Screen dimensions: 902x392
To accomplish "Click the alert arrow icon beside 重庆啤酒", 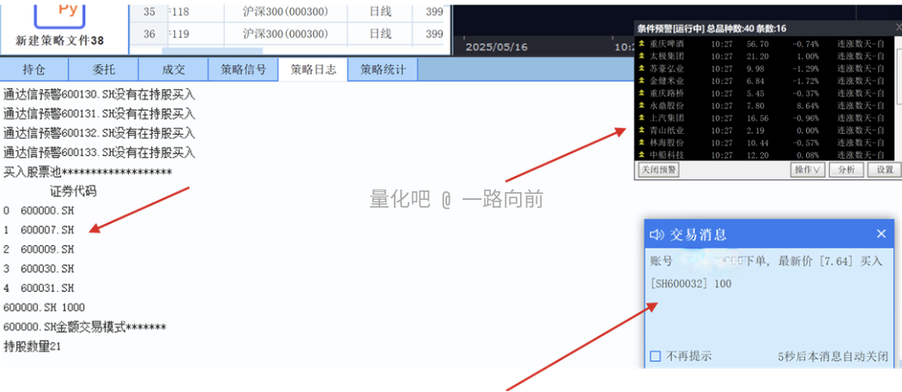I will (641, 44).
